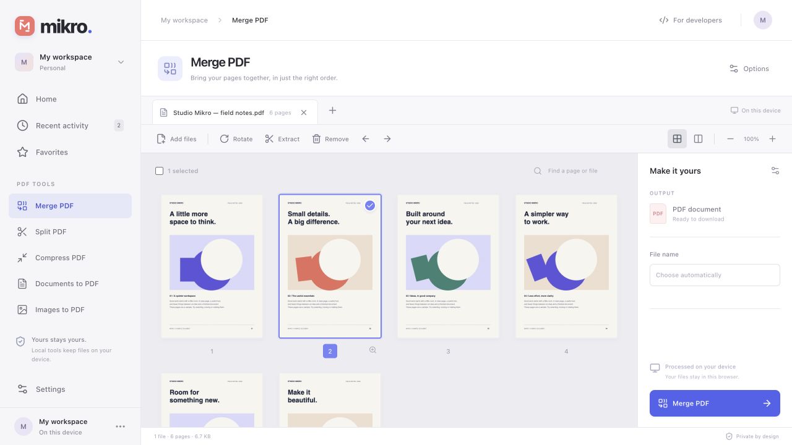The height and width of the screenshot is (445, 792).
Task: Zoom in with the plus icon
Action: coord(772,139)
